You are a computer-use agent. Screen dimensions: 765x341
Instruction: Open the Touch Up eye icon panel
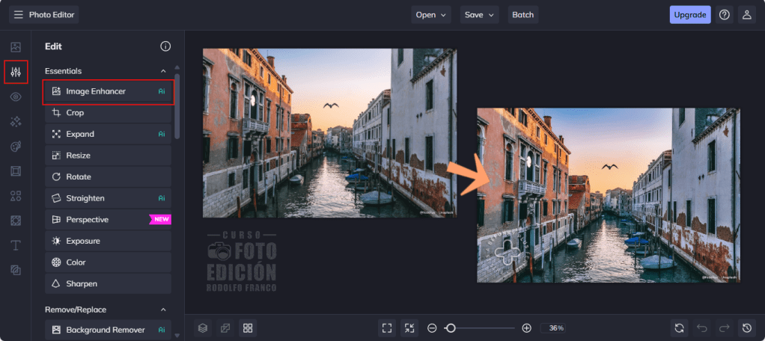16,96
